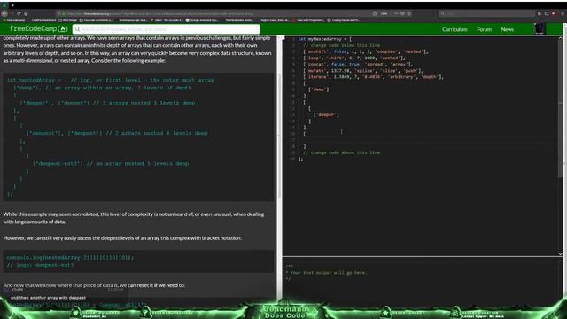
Task: Open the Google Assistant bookmark
Action: [x=202, y=20]
